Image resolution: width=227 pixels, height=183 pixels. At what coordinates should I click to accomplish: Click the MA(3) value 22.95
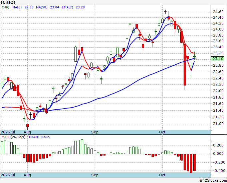click(x=29, y=7)
